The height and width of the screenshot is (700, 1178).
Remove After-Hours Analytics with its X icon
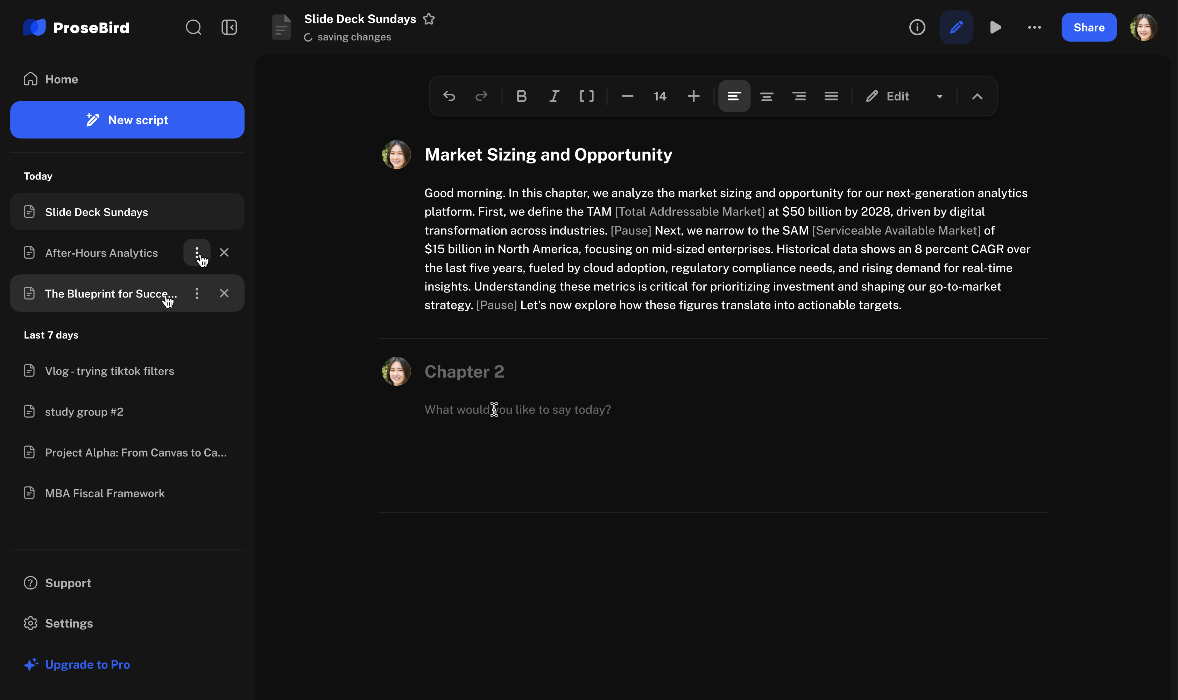(x=224, y=253)
